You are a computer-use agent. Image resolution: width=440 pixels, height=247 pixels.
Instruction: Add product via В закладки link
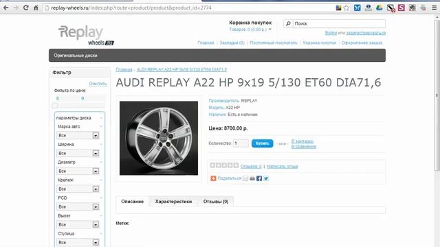(302, 141)
